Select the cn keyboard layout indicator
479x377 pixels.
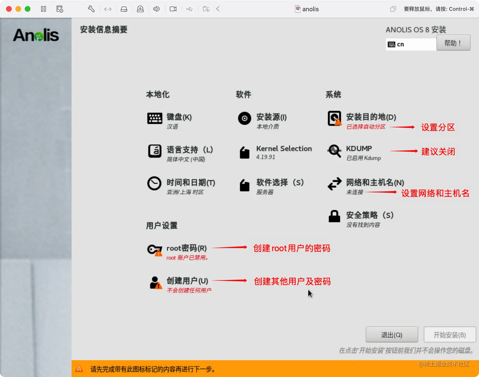click(411, 44)
